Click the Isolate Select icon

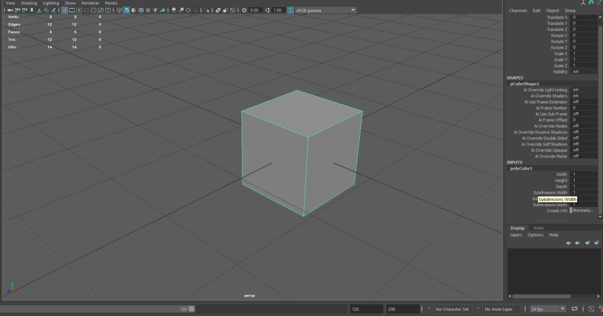pos(207,10)
